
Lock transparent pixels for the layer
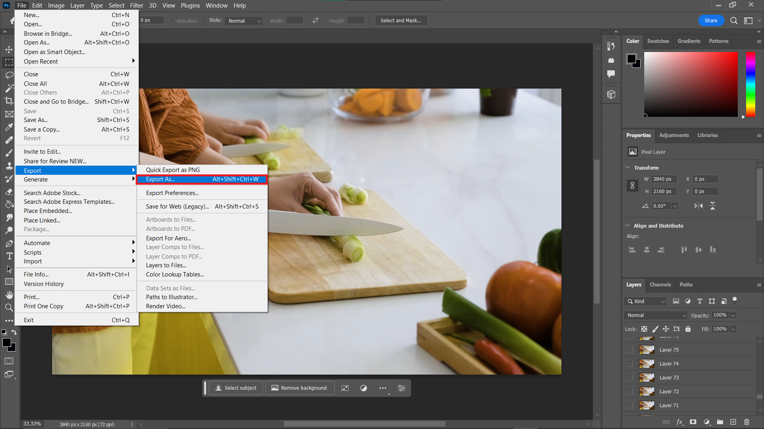tap(644, 329)
